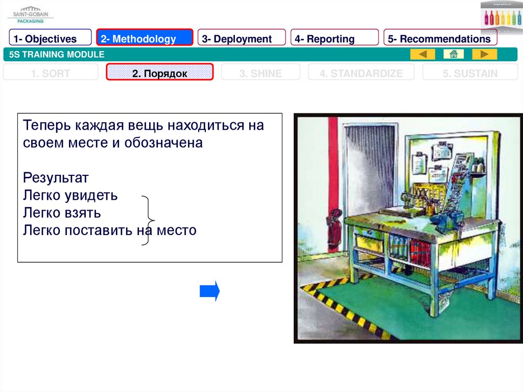Open the 1- Objectives tab
The image size is (523, 392).
[x=50, y=39]
